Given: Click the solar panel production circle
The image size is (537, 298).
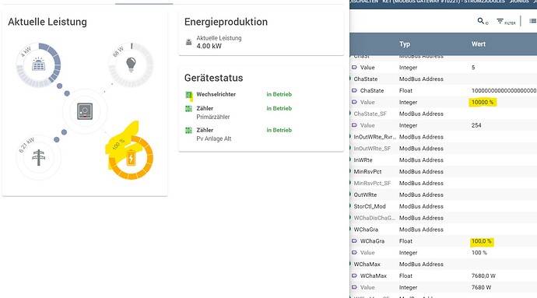Looking at the screenshot, I should pos(39,65).
